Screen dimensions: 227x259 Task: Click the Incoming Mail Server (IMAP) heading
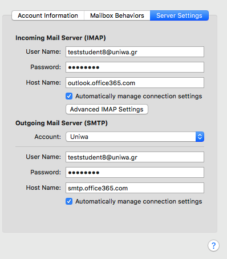coord(60,38)
